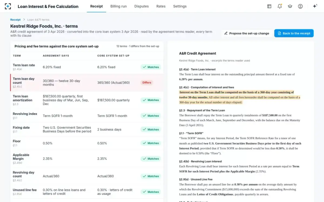324x202 pixels.
Task: Click Back to the receipt button
Action: [x=294, y=33]
